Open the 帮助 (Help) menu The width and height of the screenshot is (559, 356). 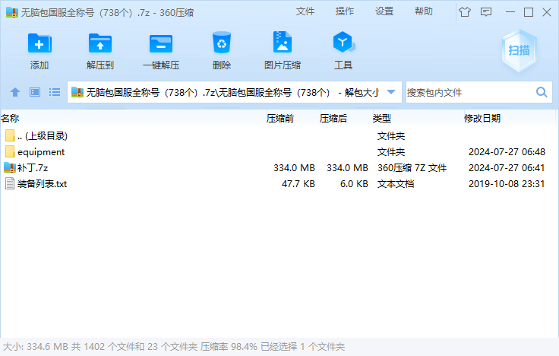424,11
